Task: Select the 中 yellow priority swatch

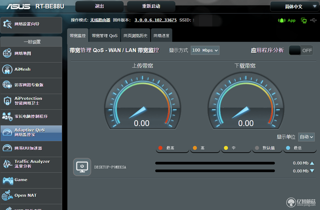Action: click(226, 148)
